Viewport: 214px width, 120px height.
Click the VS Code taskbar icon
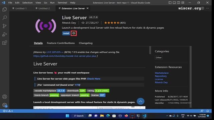coord(144,116)
